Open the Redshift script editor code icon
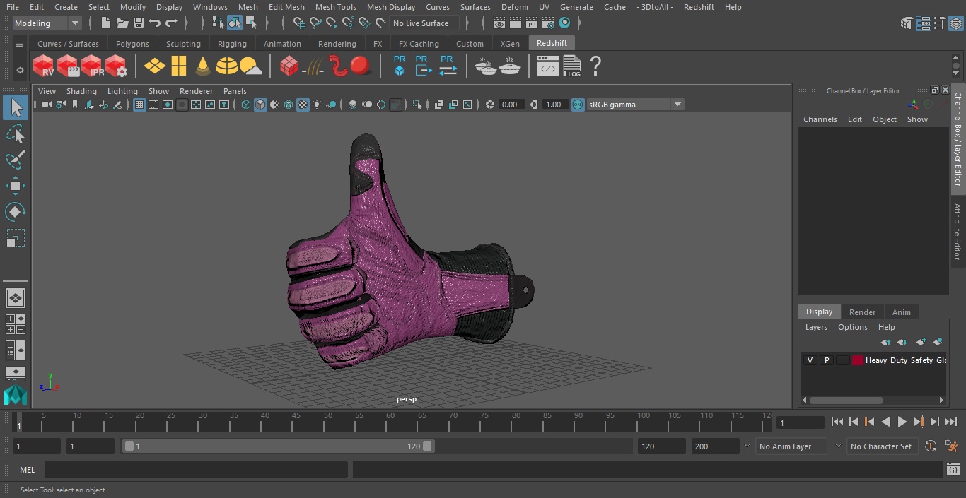 547,66
